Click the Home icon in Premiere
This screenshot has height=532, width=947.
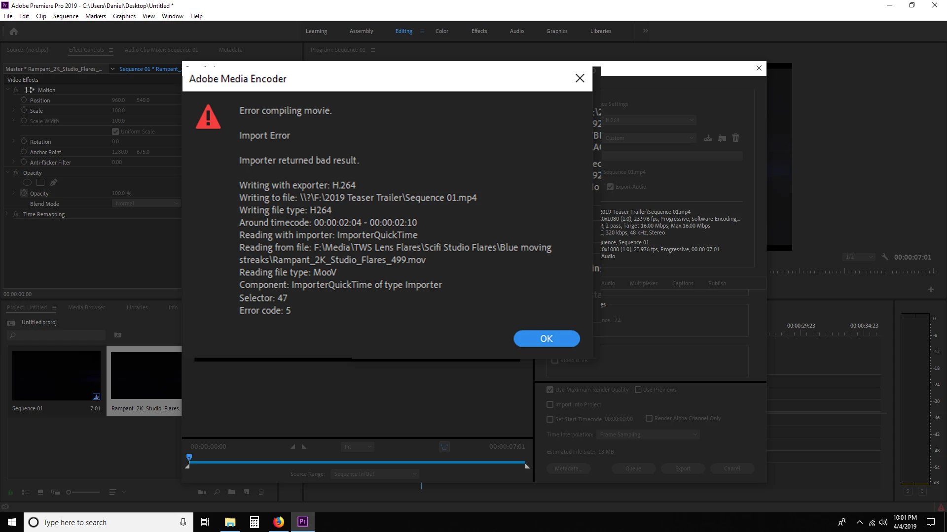14,32
